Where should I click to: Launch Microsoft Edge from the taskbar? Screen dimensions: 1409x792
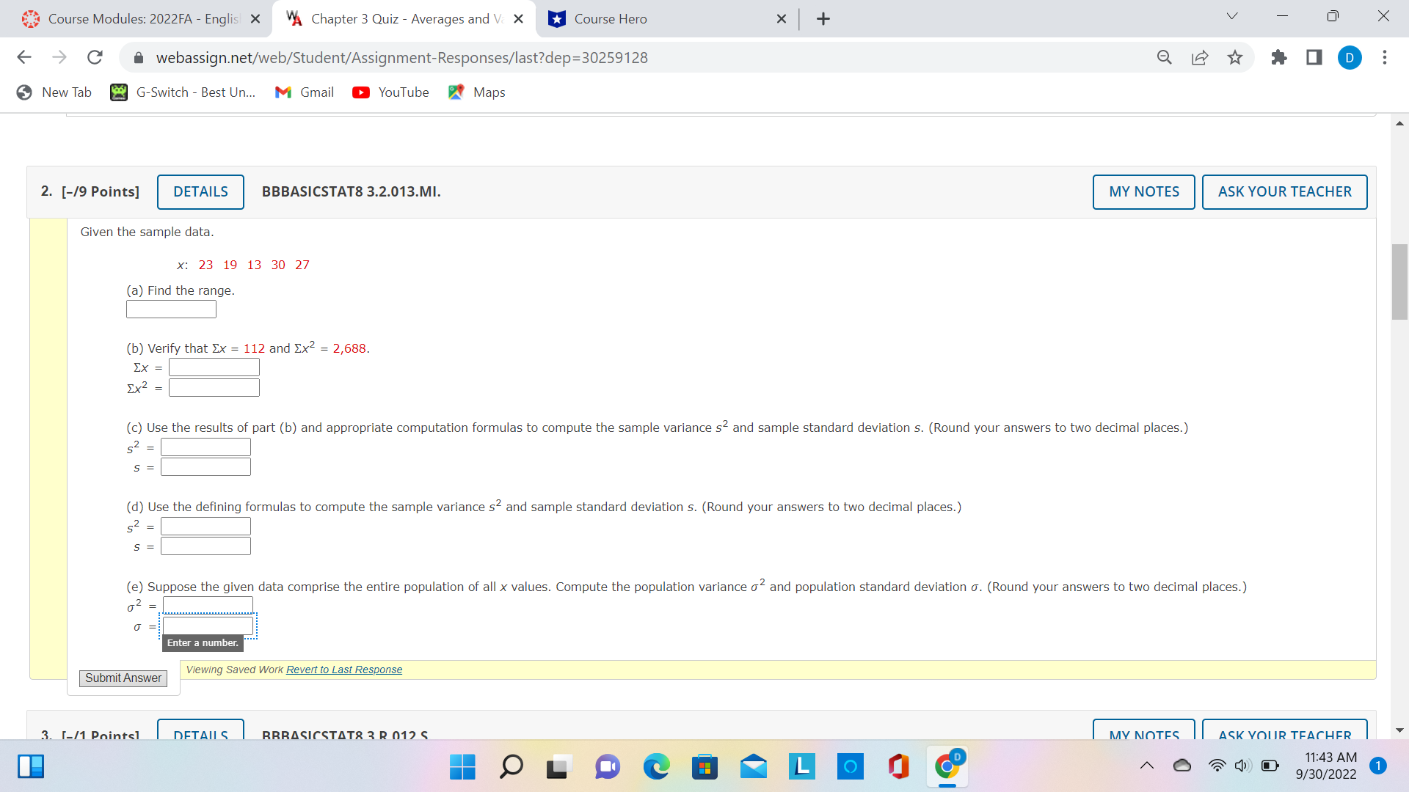point(657,767)
